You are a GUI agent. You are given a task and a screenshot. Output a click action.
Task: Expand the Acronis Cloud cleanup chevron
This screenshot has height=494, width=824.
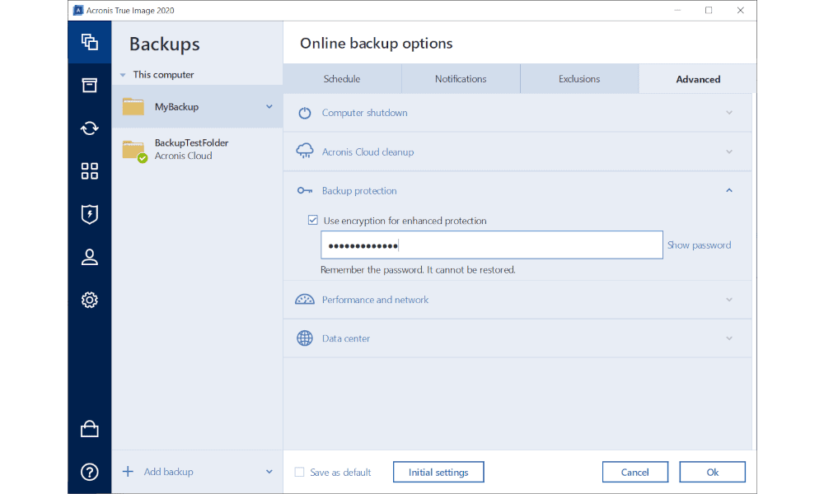(729, 151)
